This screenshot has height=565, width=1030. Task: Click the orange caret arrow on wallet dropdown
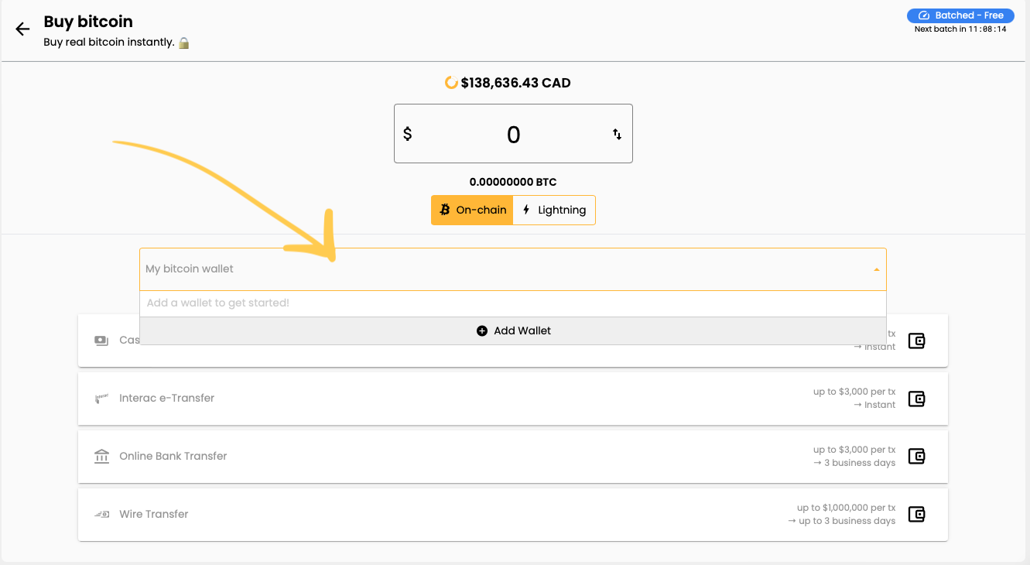[876, 270]
